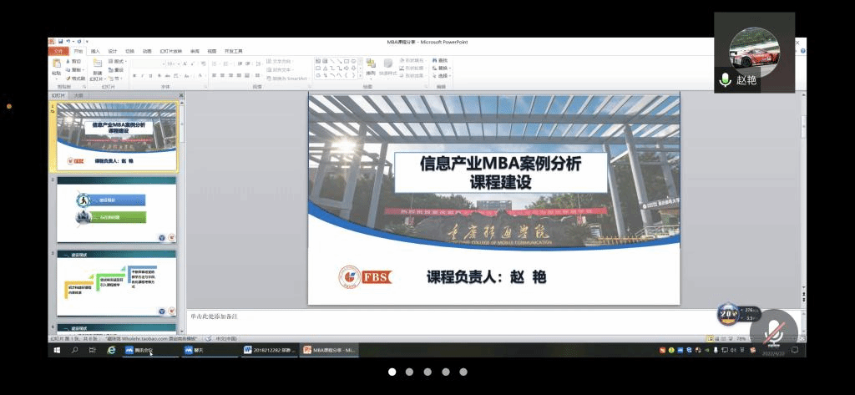This screenshot has height=395, width=855.
Task: Switch to Tencent Meeting taskbar button
Action: point(140,351)
